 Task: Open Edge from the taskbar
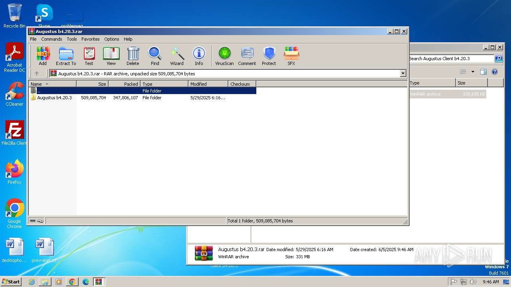pyautogui.click(x=86, y=282)
